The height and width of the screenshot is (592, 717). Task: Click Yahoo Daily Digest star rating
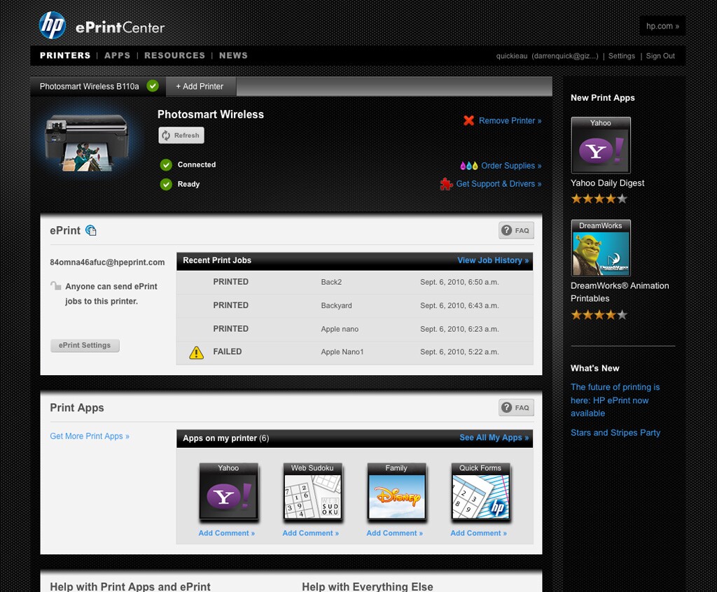(599, 199)
